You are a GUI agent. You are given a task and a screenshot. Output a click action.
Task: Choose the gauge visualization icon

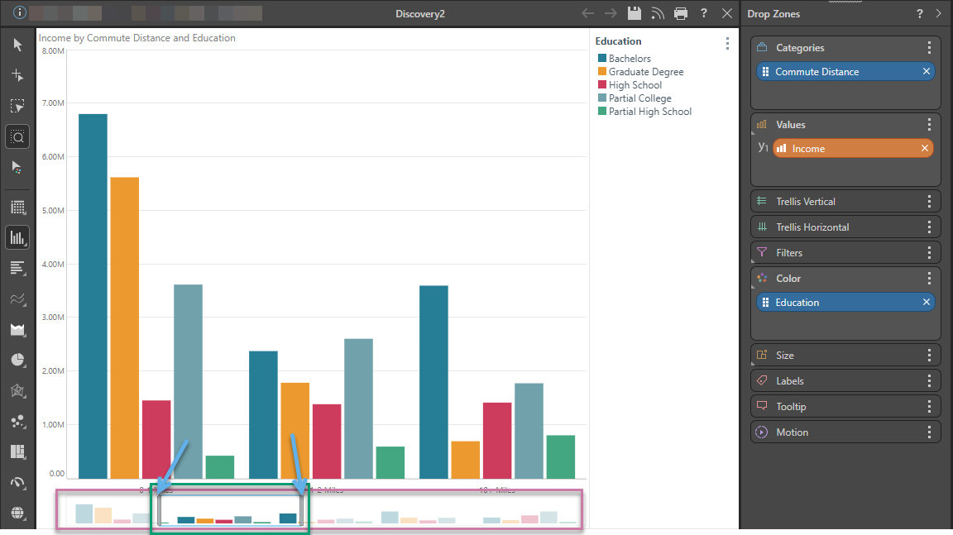click(x=17, y=482)
